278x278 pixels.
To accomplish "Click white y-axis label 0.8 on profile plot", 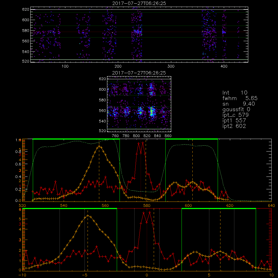I will 18,152.
